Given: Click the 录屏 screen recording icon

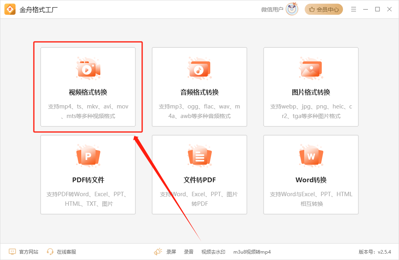Looking at the screenshot, I should (x=158, y=252).
